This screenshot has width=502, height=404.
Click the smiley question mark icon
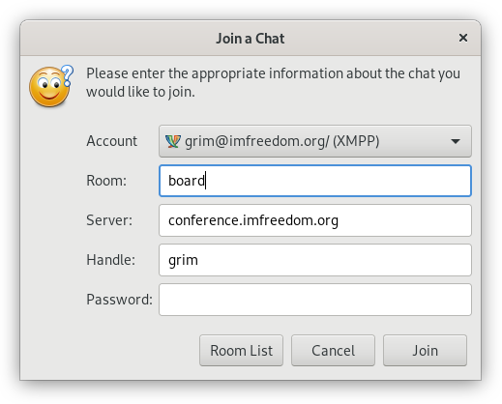[x=51, y=86]
